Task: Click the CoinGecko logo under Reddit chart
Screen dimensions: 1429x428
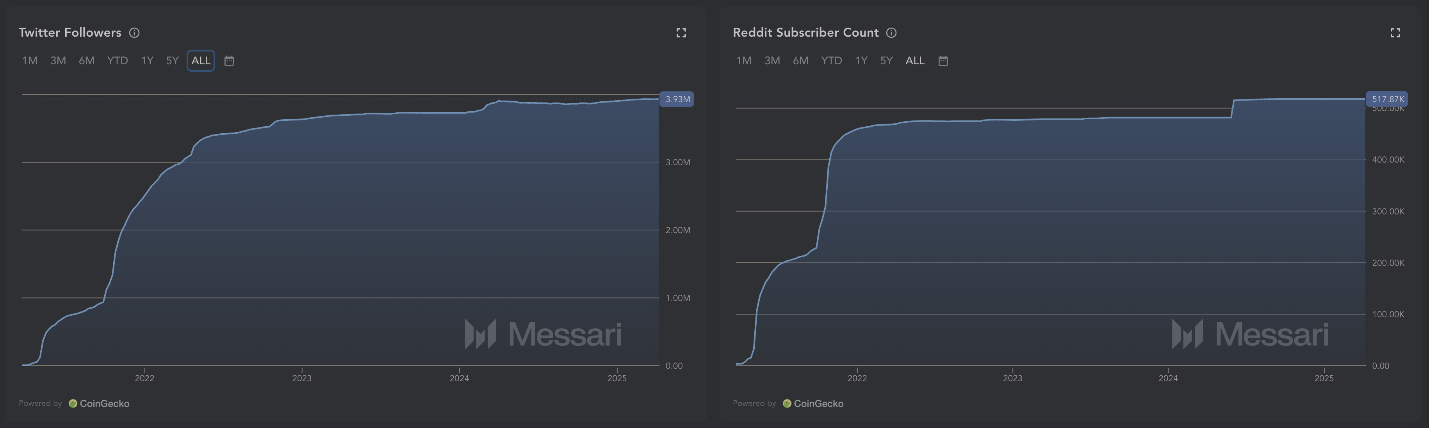Action: (786, 404)
